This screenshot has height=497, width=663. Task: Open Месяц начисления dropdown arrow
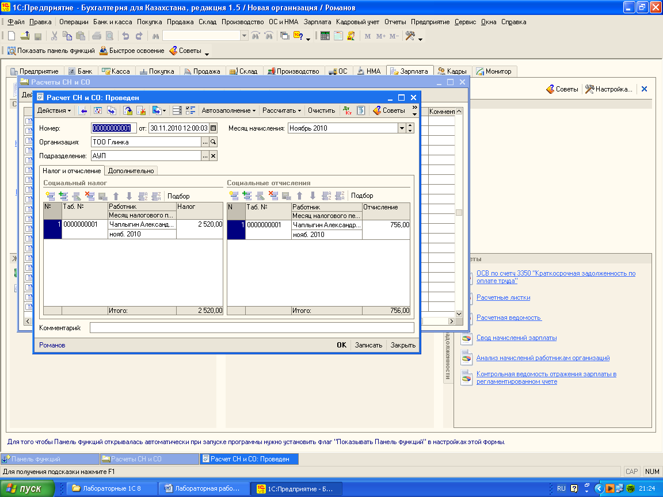402,128
